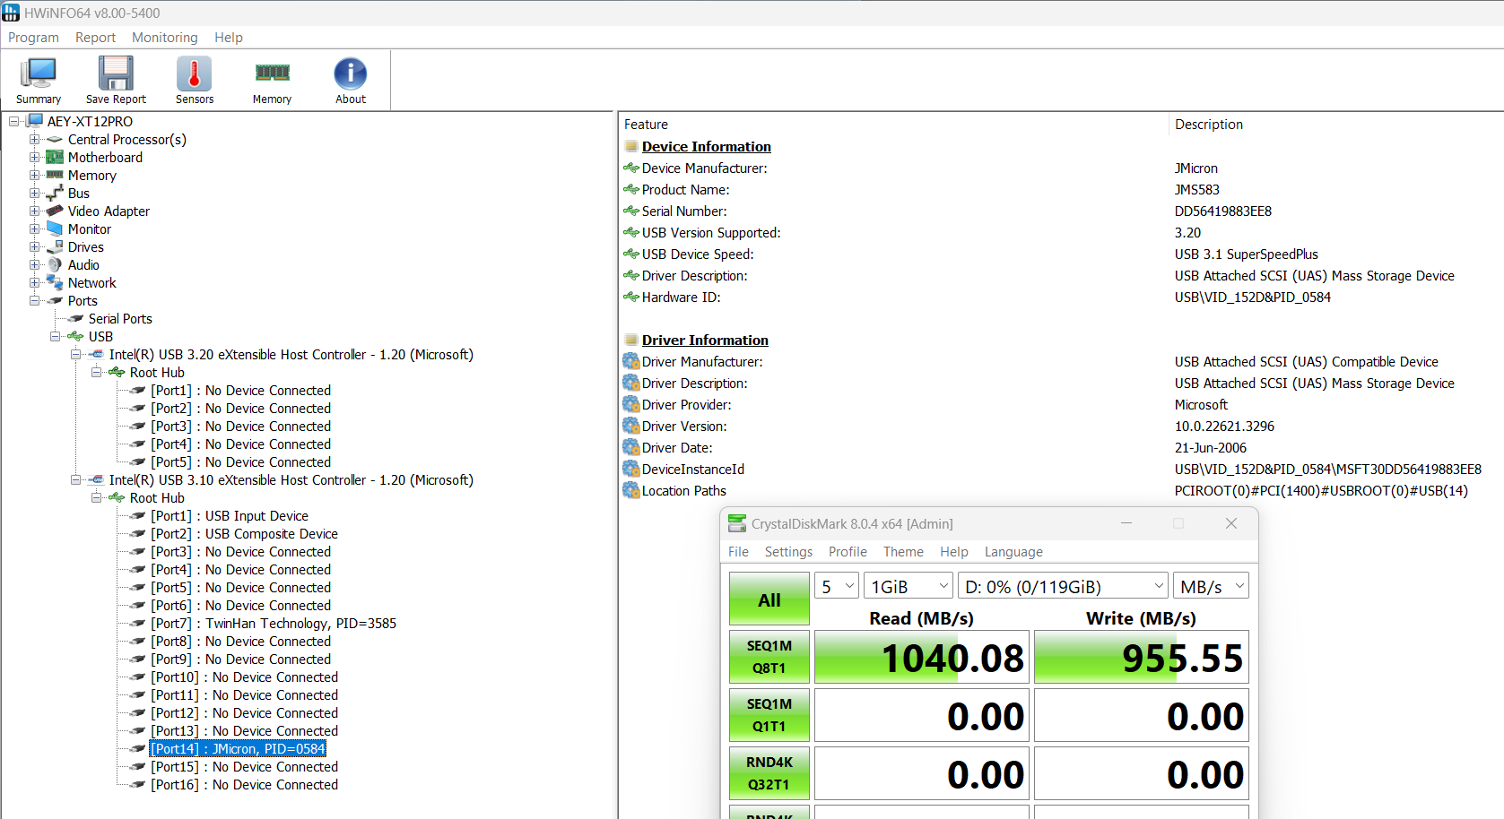The width and height of the screenshot is (1504, 819).
Task: Select Port1 USB Input Device entry
Action: (230, 516)
